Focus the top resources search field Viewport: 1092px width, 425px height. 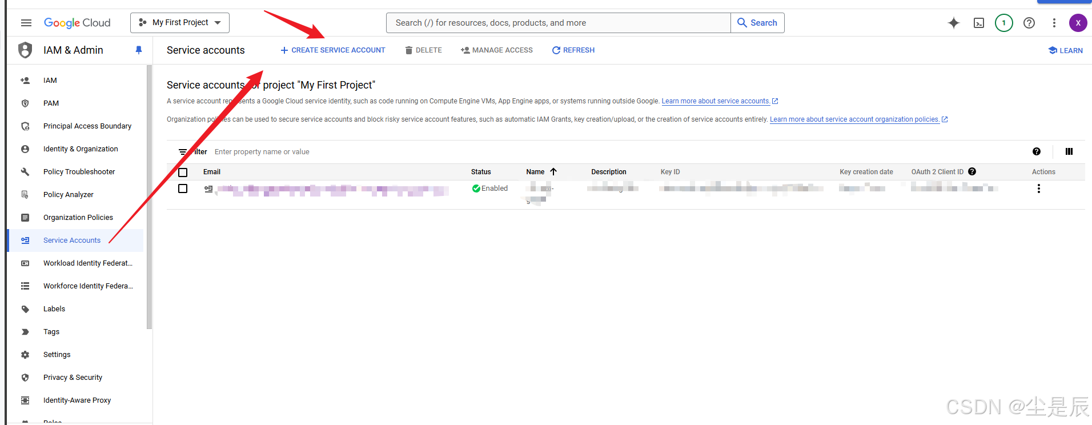coord(559,23)
